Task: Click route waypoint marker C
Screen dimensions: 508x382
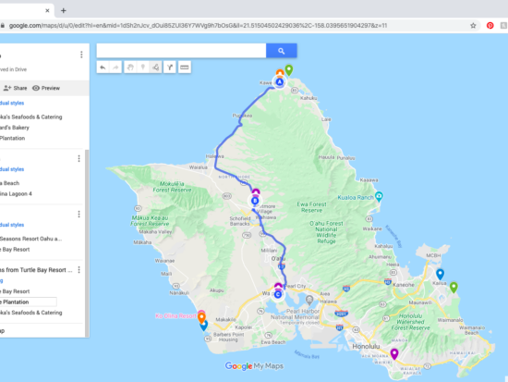Action: 278,294
